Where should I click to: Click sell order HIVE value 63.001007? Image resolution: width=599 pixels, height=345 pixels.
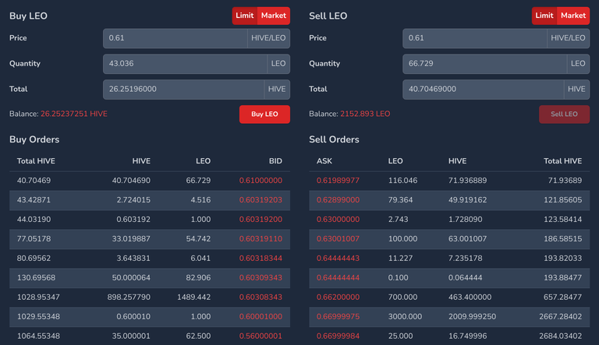click(x=468, y=239)
